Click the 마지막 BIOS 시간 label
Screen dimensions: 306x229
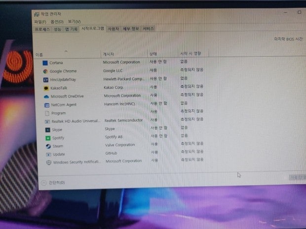pos(288,39)
